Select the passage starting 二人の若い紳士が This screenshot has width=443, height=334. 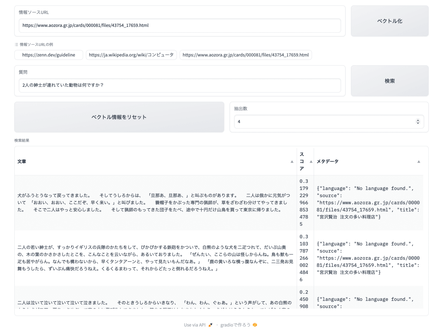point(155,258)
